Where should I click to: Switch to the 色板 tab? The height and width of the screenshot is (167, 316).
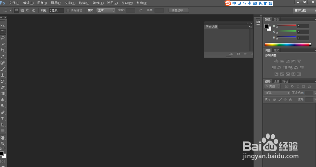[x=276, y=19]
